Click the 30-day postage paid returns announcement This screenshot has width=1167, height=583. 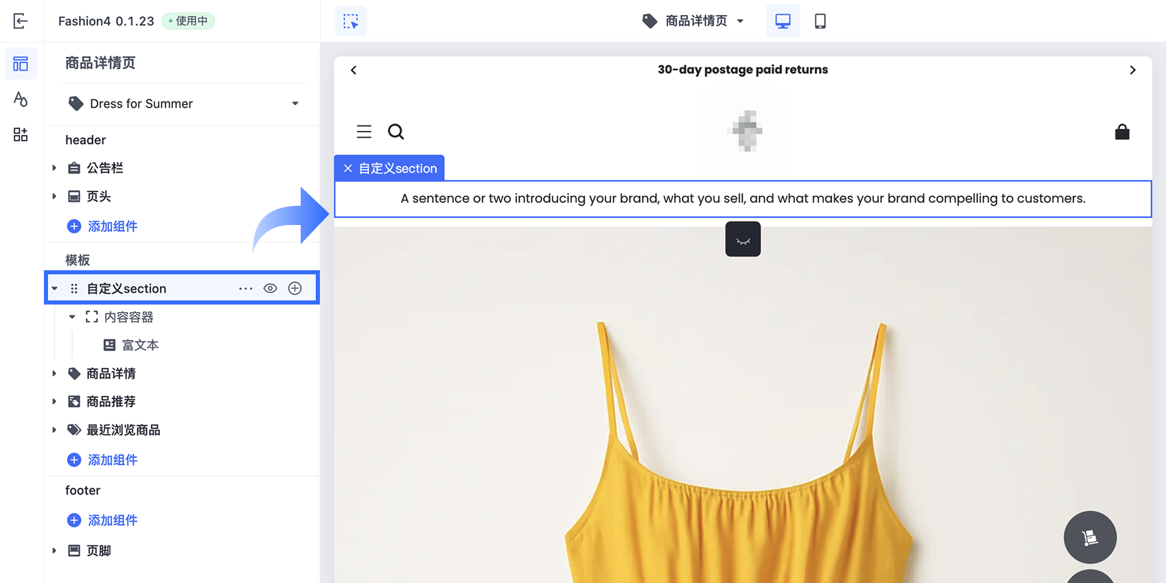click(x=743, y=70)
